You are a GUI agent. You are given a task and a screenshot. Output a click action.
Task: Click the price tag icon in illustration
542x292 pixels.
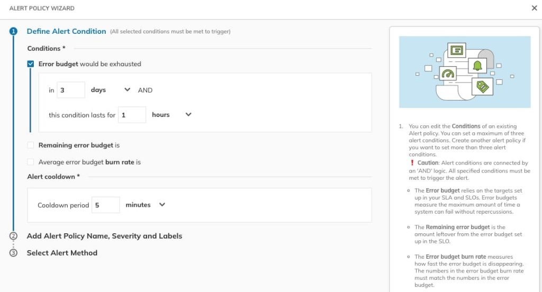point(482,87)
